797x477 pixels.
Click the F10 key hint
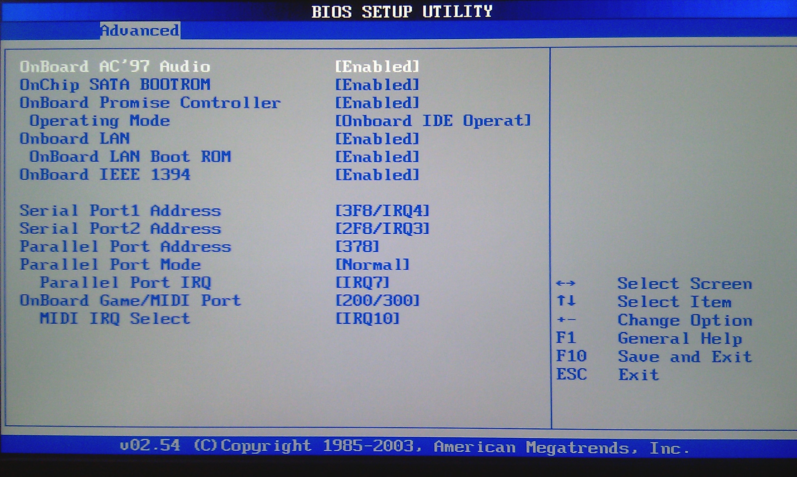[571, 356]
